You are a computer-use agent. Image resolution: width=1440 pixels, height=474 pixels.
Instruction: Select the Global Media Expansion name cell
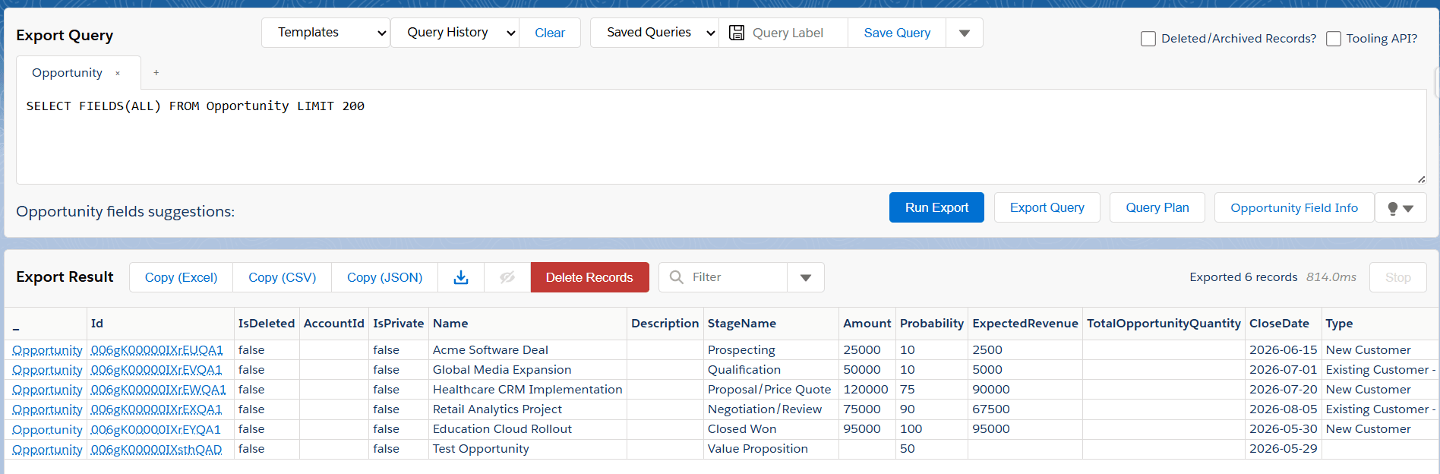(528, 370)
